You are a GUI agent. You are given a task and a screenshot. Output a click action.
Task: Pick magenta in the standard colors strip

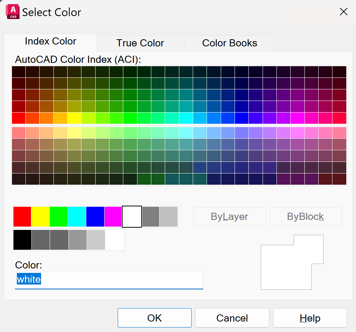pos(113,216)
